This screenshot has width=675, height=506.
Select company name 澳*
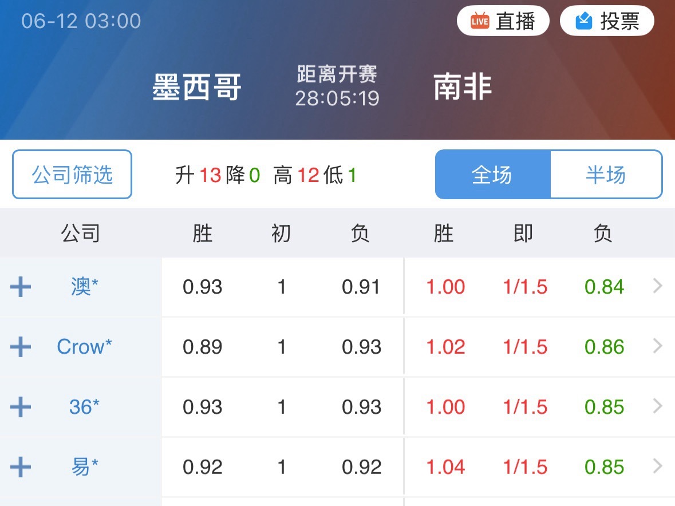pyautogui.click(x=84, y=287)
